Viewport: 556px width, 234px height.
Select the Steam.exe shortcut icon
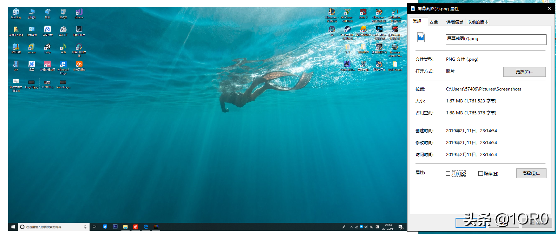coord(347,30)
